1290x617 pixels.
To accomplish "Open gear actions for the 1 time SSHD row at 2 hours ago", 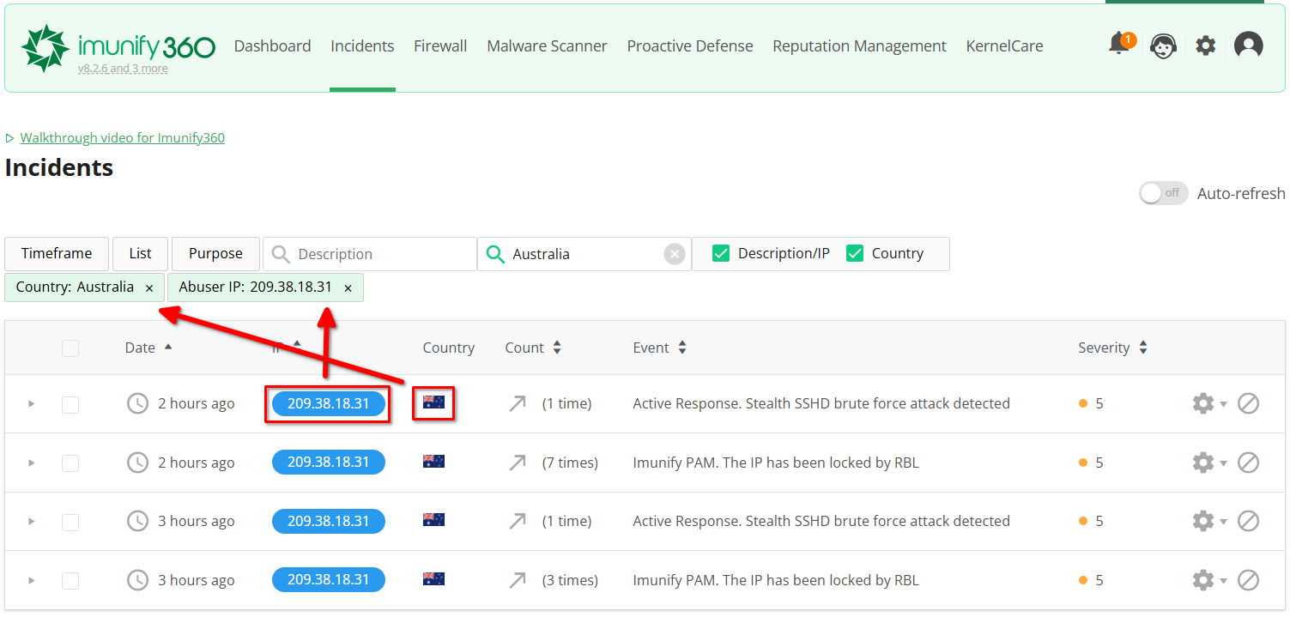I will pos(1208,403).
